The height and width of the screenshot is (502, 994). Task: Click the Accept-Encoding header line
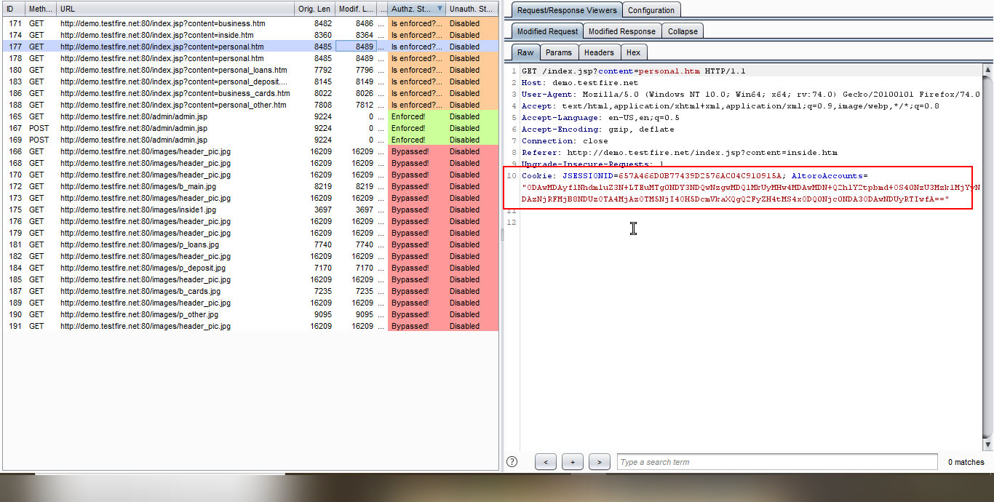pos(597,130)
